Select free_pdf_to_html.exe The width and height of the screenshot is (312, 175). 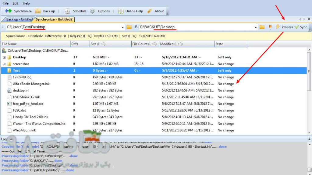[x=28, y=104]
